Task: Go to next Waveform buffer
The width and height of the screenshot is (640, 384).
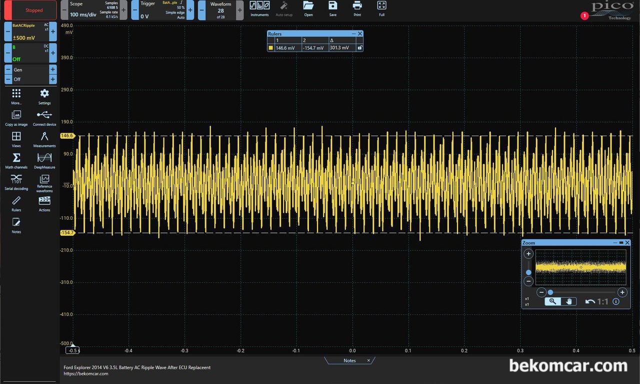Action: point(239,10)
